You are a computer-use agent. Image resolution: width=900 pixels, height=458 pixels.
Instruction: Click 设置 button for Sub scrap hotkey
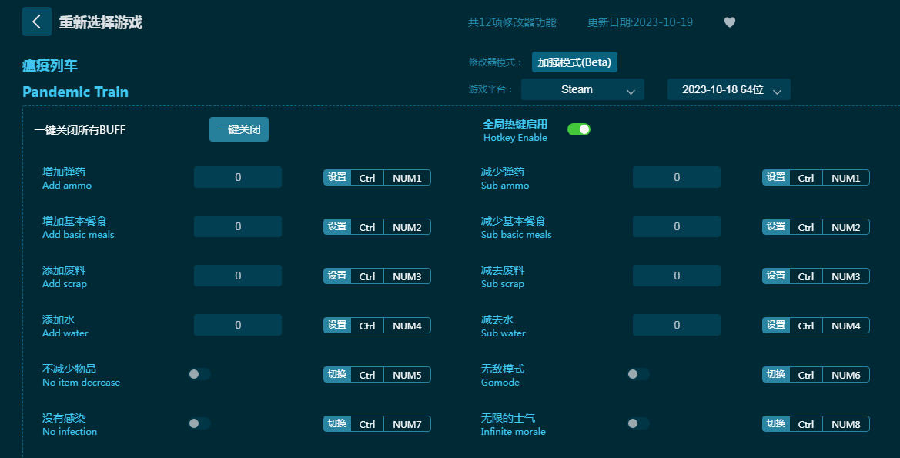click(x=776, y=276)
